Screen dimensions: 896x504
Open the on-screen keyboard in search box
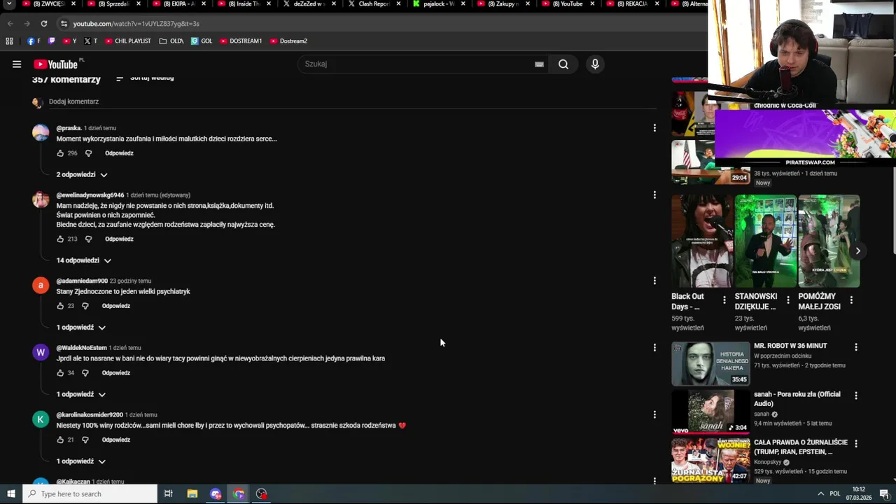pos(539,64)
